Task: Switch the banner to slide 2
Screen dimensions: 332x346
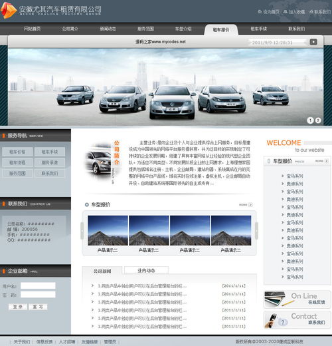Action: (318, 120)
